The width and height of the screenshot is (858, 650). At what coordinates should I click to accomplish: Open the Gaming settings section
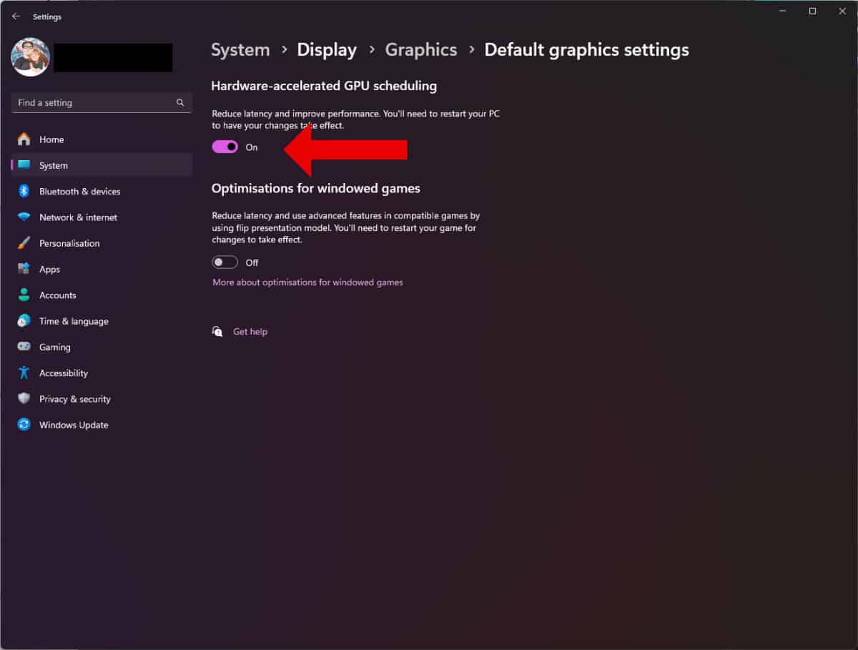tap(54, 347)
